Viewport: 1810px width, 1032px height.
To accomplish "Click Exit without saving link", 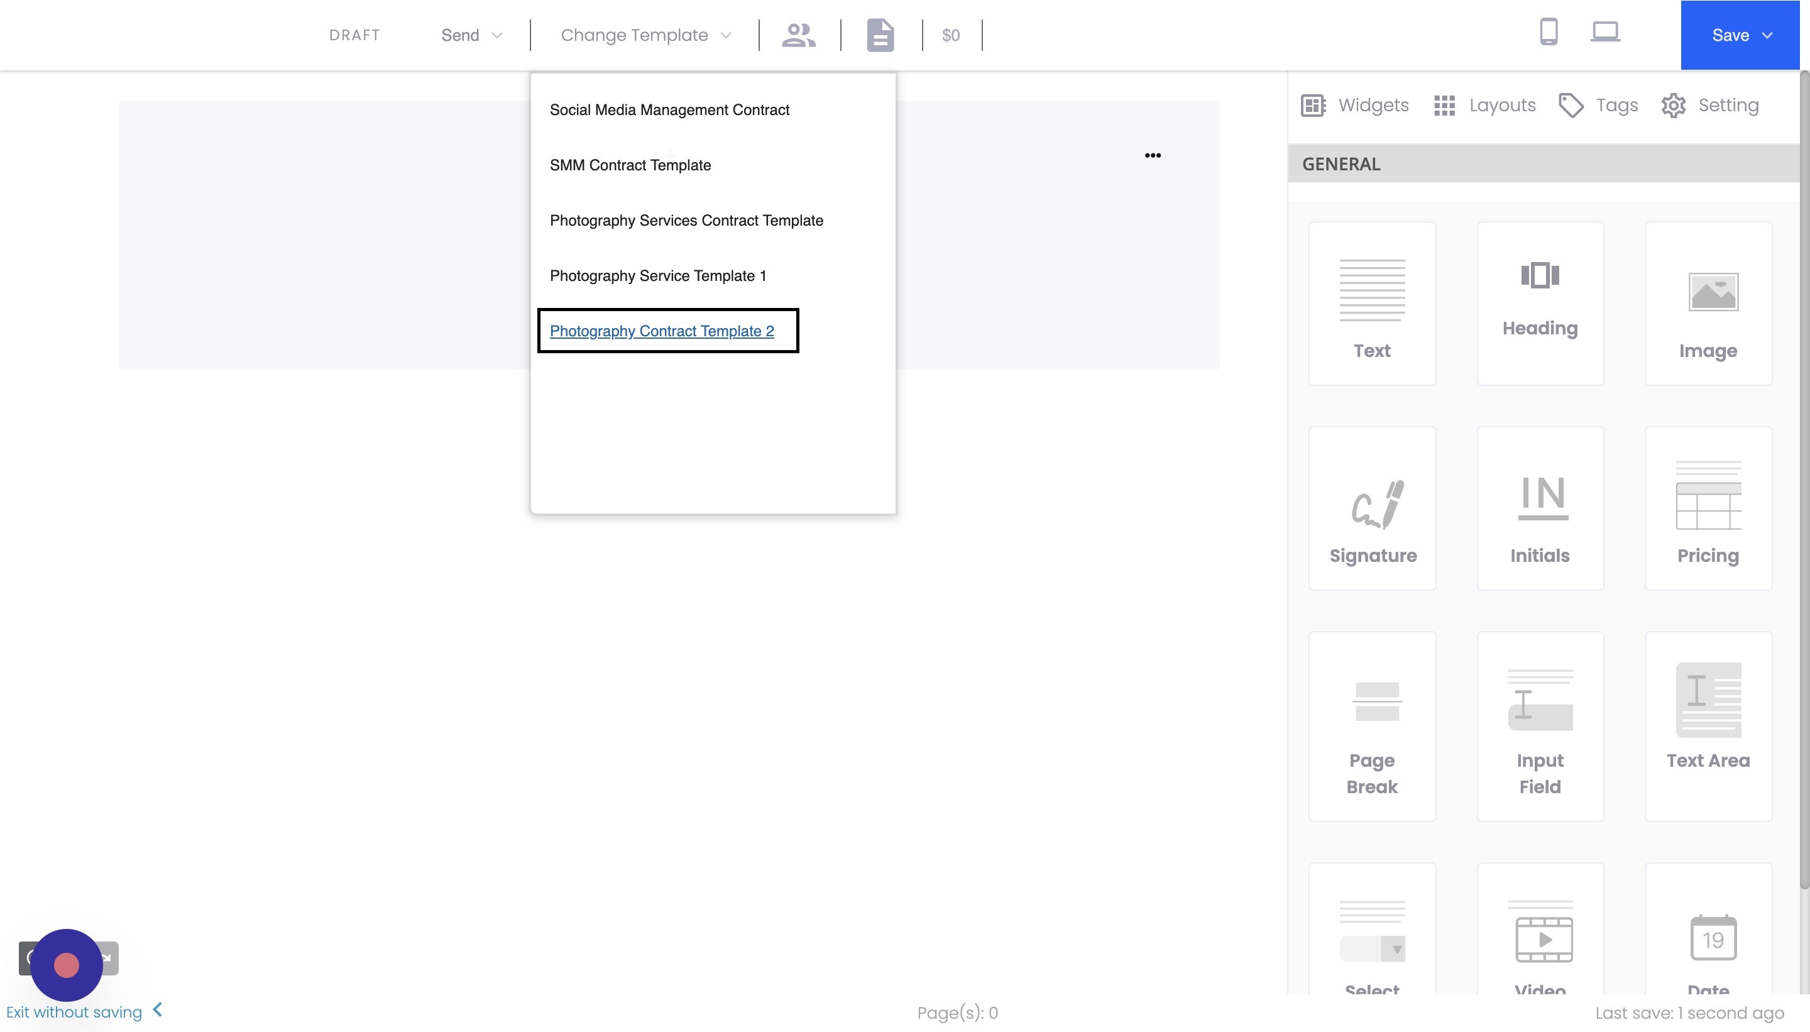I will tap(74, 1012).
